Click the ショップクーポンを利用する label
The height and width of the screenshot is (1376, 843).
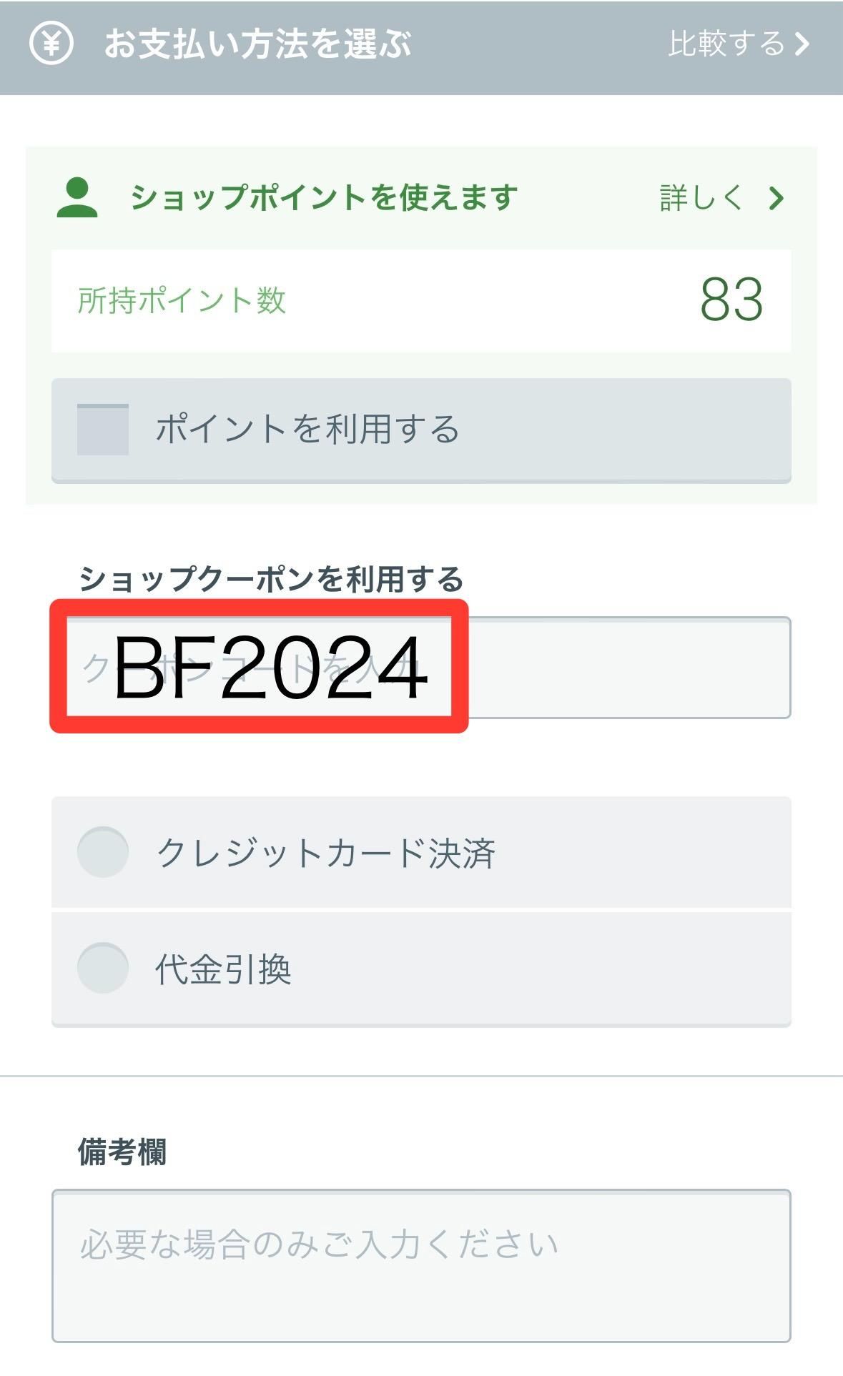[x=271, y=579]
